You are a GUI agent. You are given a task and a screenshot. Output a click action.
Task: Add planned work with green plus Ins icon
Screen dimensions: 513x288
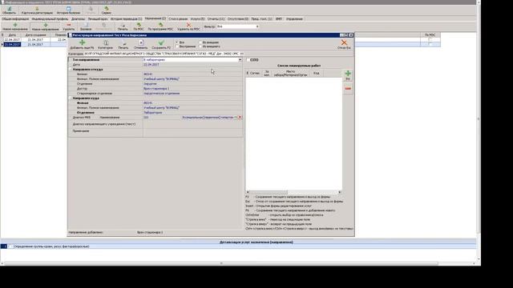[348, 75]
